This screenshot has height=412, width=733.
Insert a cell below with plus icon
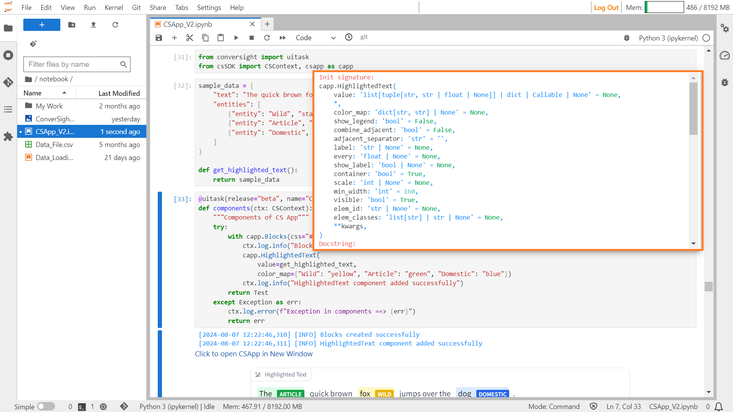[x=174, y=37]
